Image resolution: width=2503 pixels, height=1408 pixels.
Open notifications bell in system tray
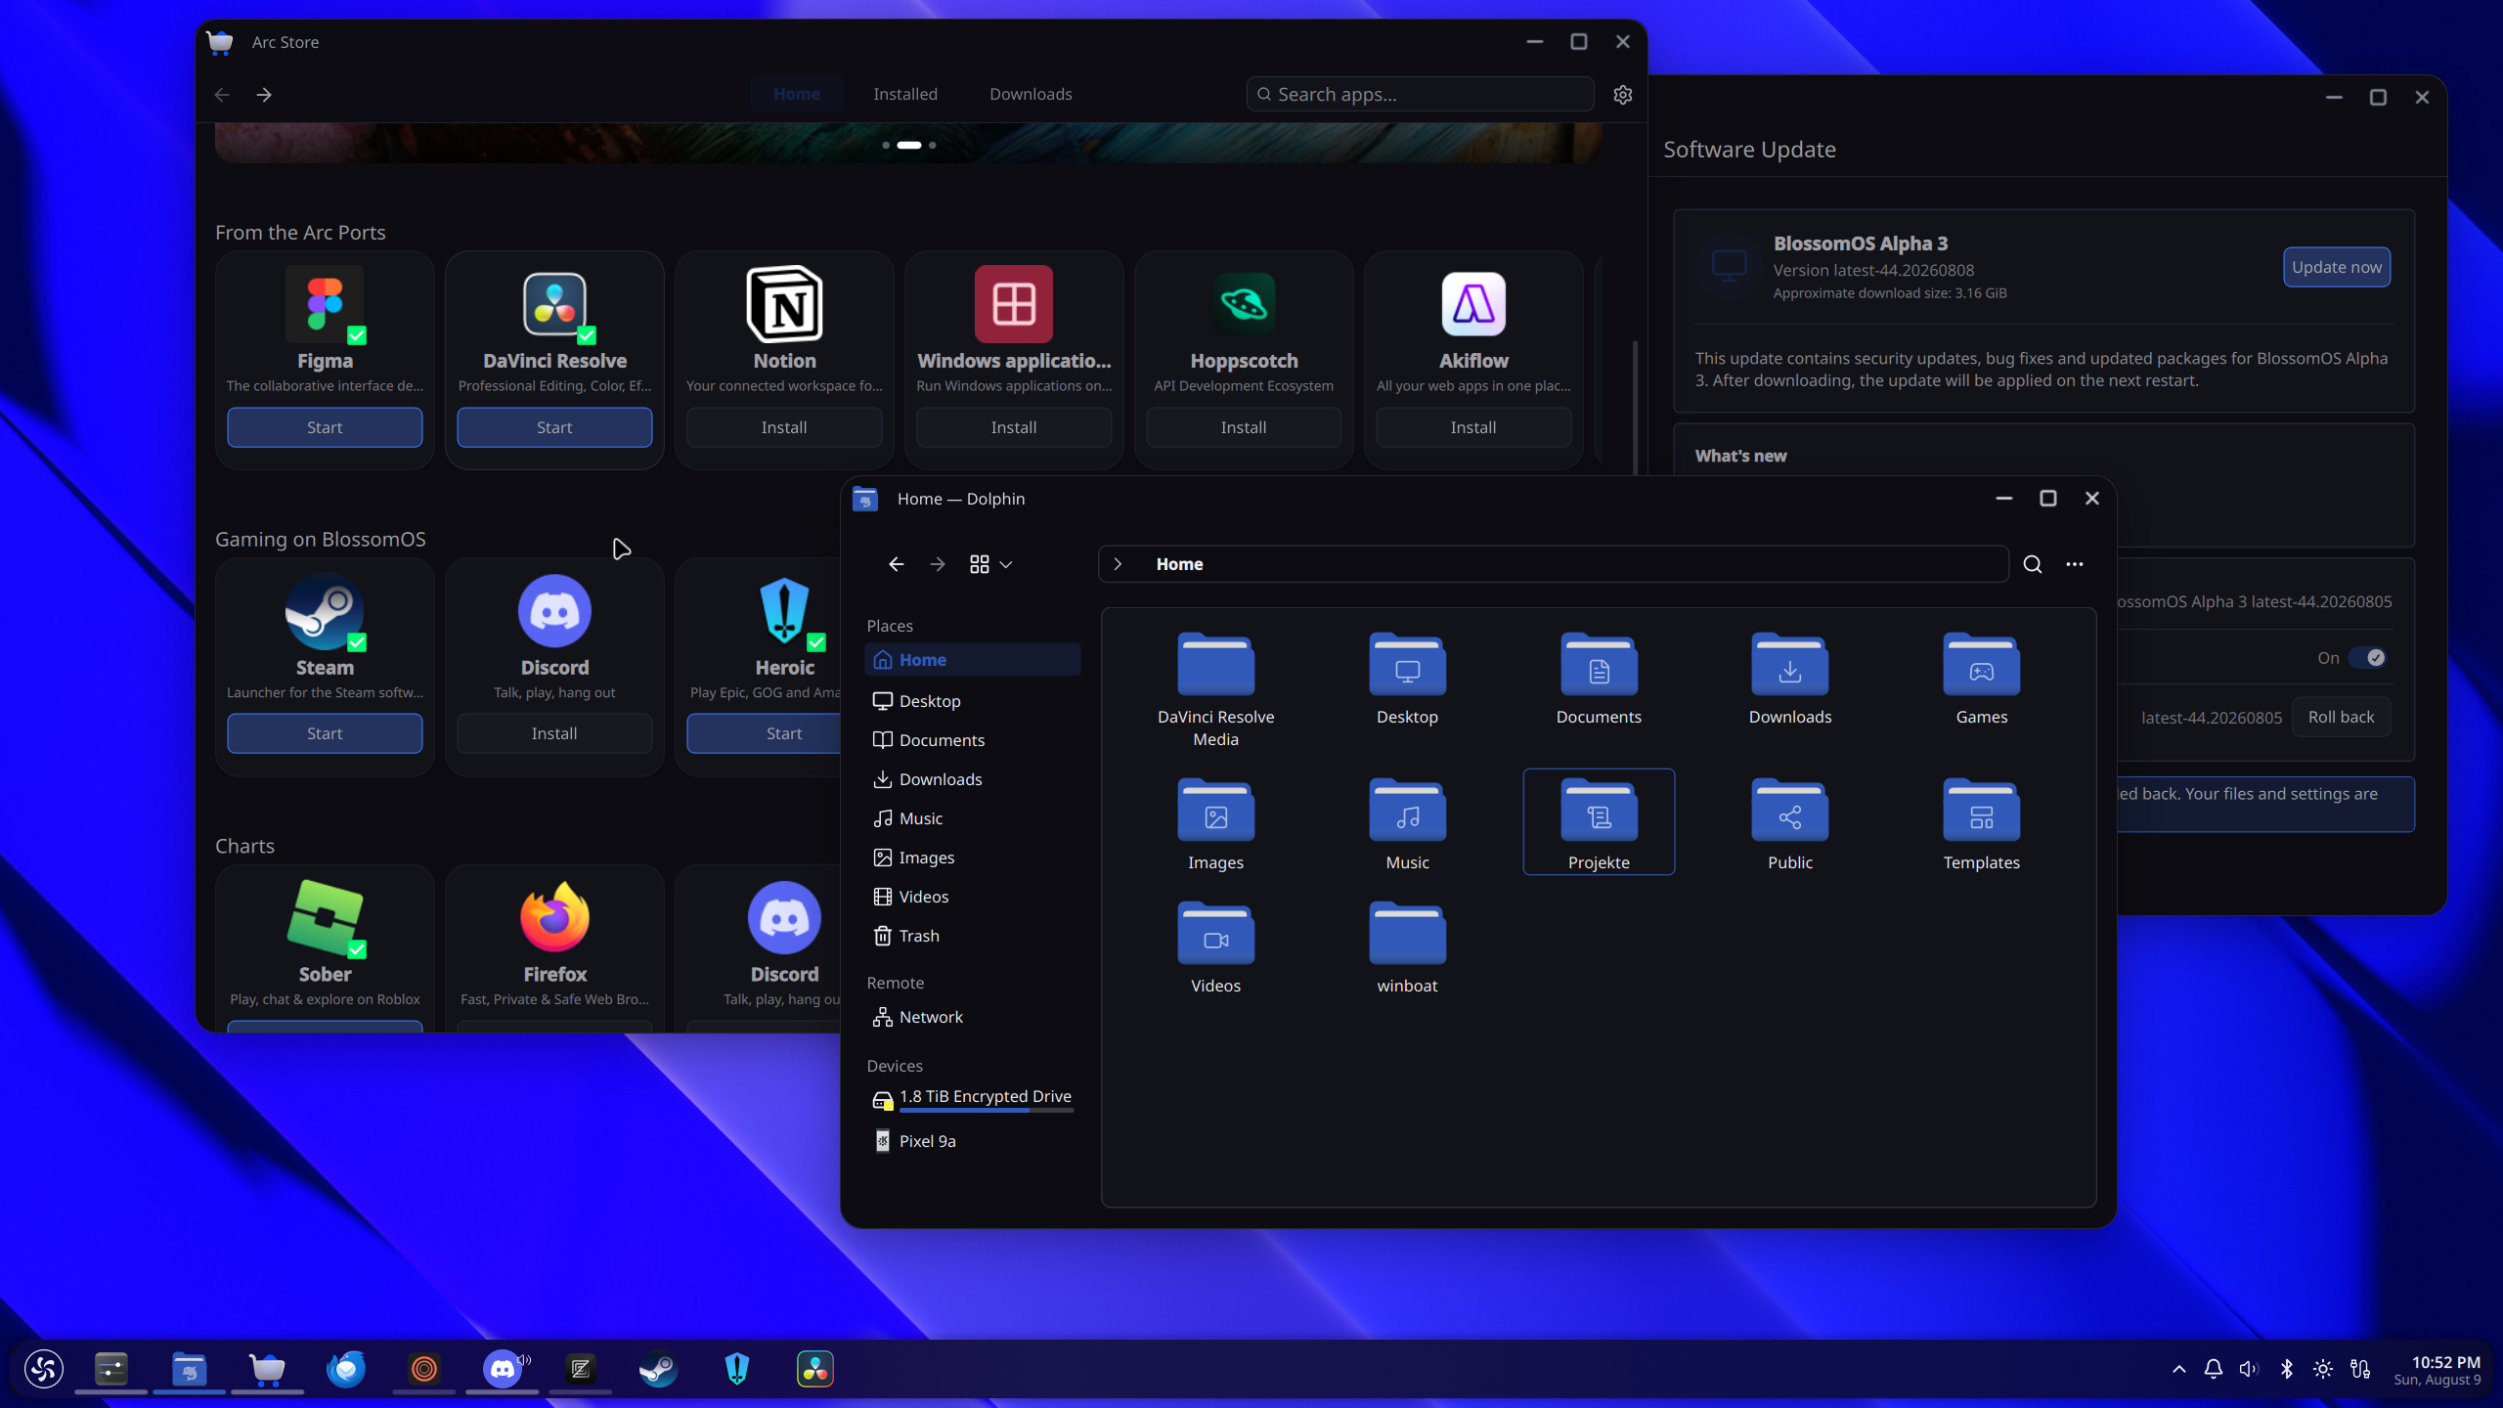pos(2214,1369)
